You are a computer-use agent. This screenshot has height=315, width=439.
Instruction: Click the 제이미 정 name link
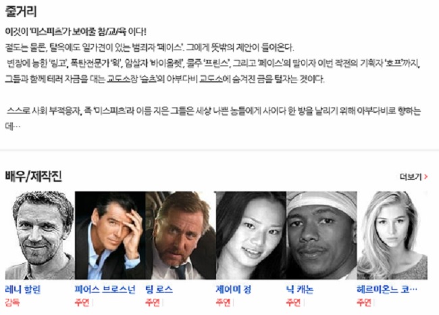point(233,289)
